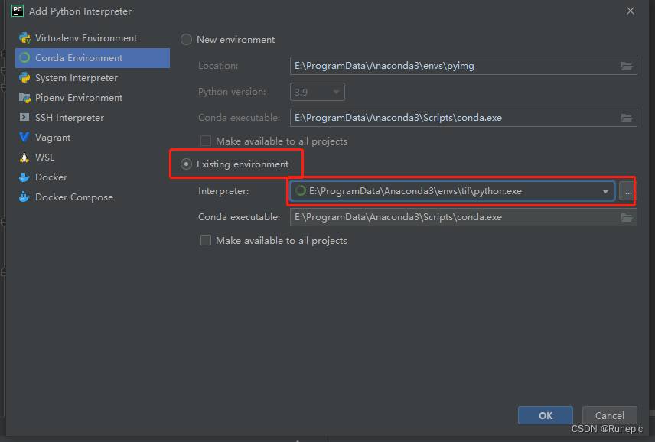
Task: Browse for Conda executable under New environment
Action: (627, 118)
